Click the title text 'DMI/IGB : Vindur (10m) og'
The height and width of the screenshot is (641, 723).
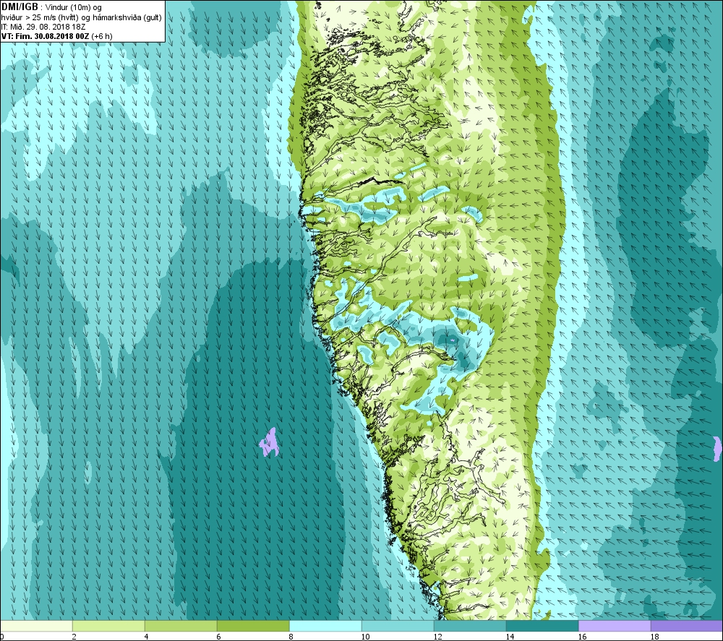51,7
